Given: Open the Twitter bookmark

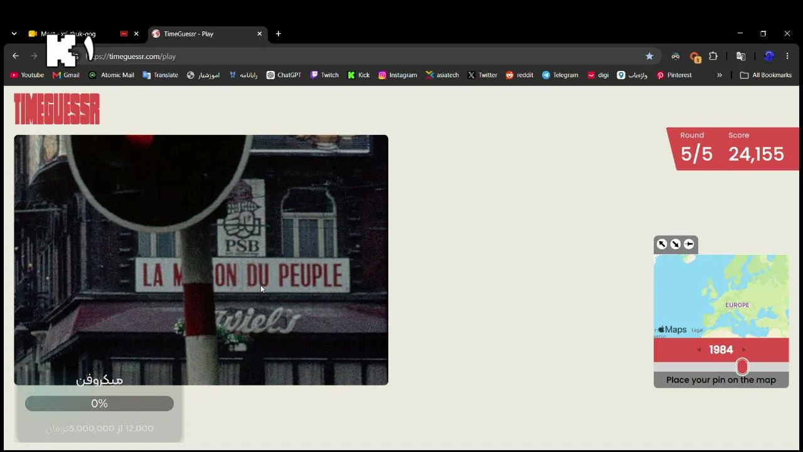Looking at the screenshot, I should pyautogui.click(x=482, y=75).
